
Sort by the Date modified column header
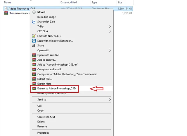point(69,2)
